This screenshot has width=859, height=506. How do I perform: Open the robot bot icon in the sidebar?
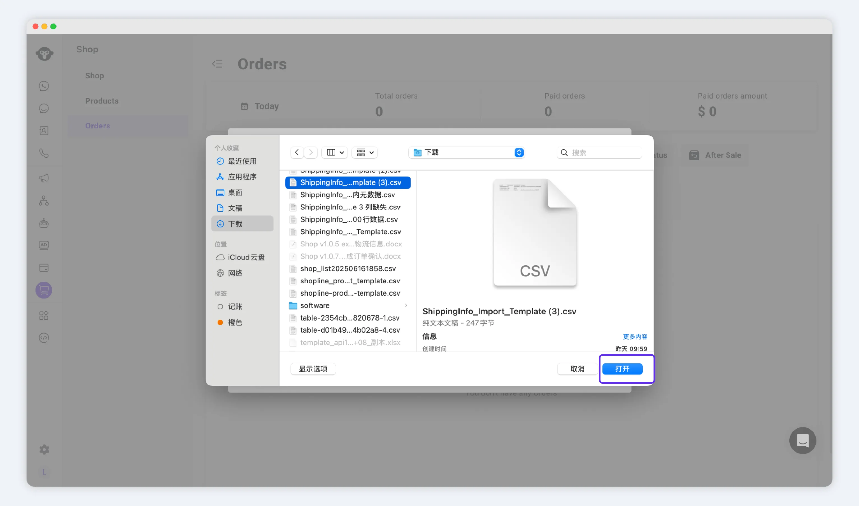[x=44, y=223]
